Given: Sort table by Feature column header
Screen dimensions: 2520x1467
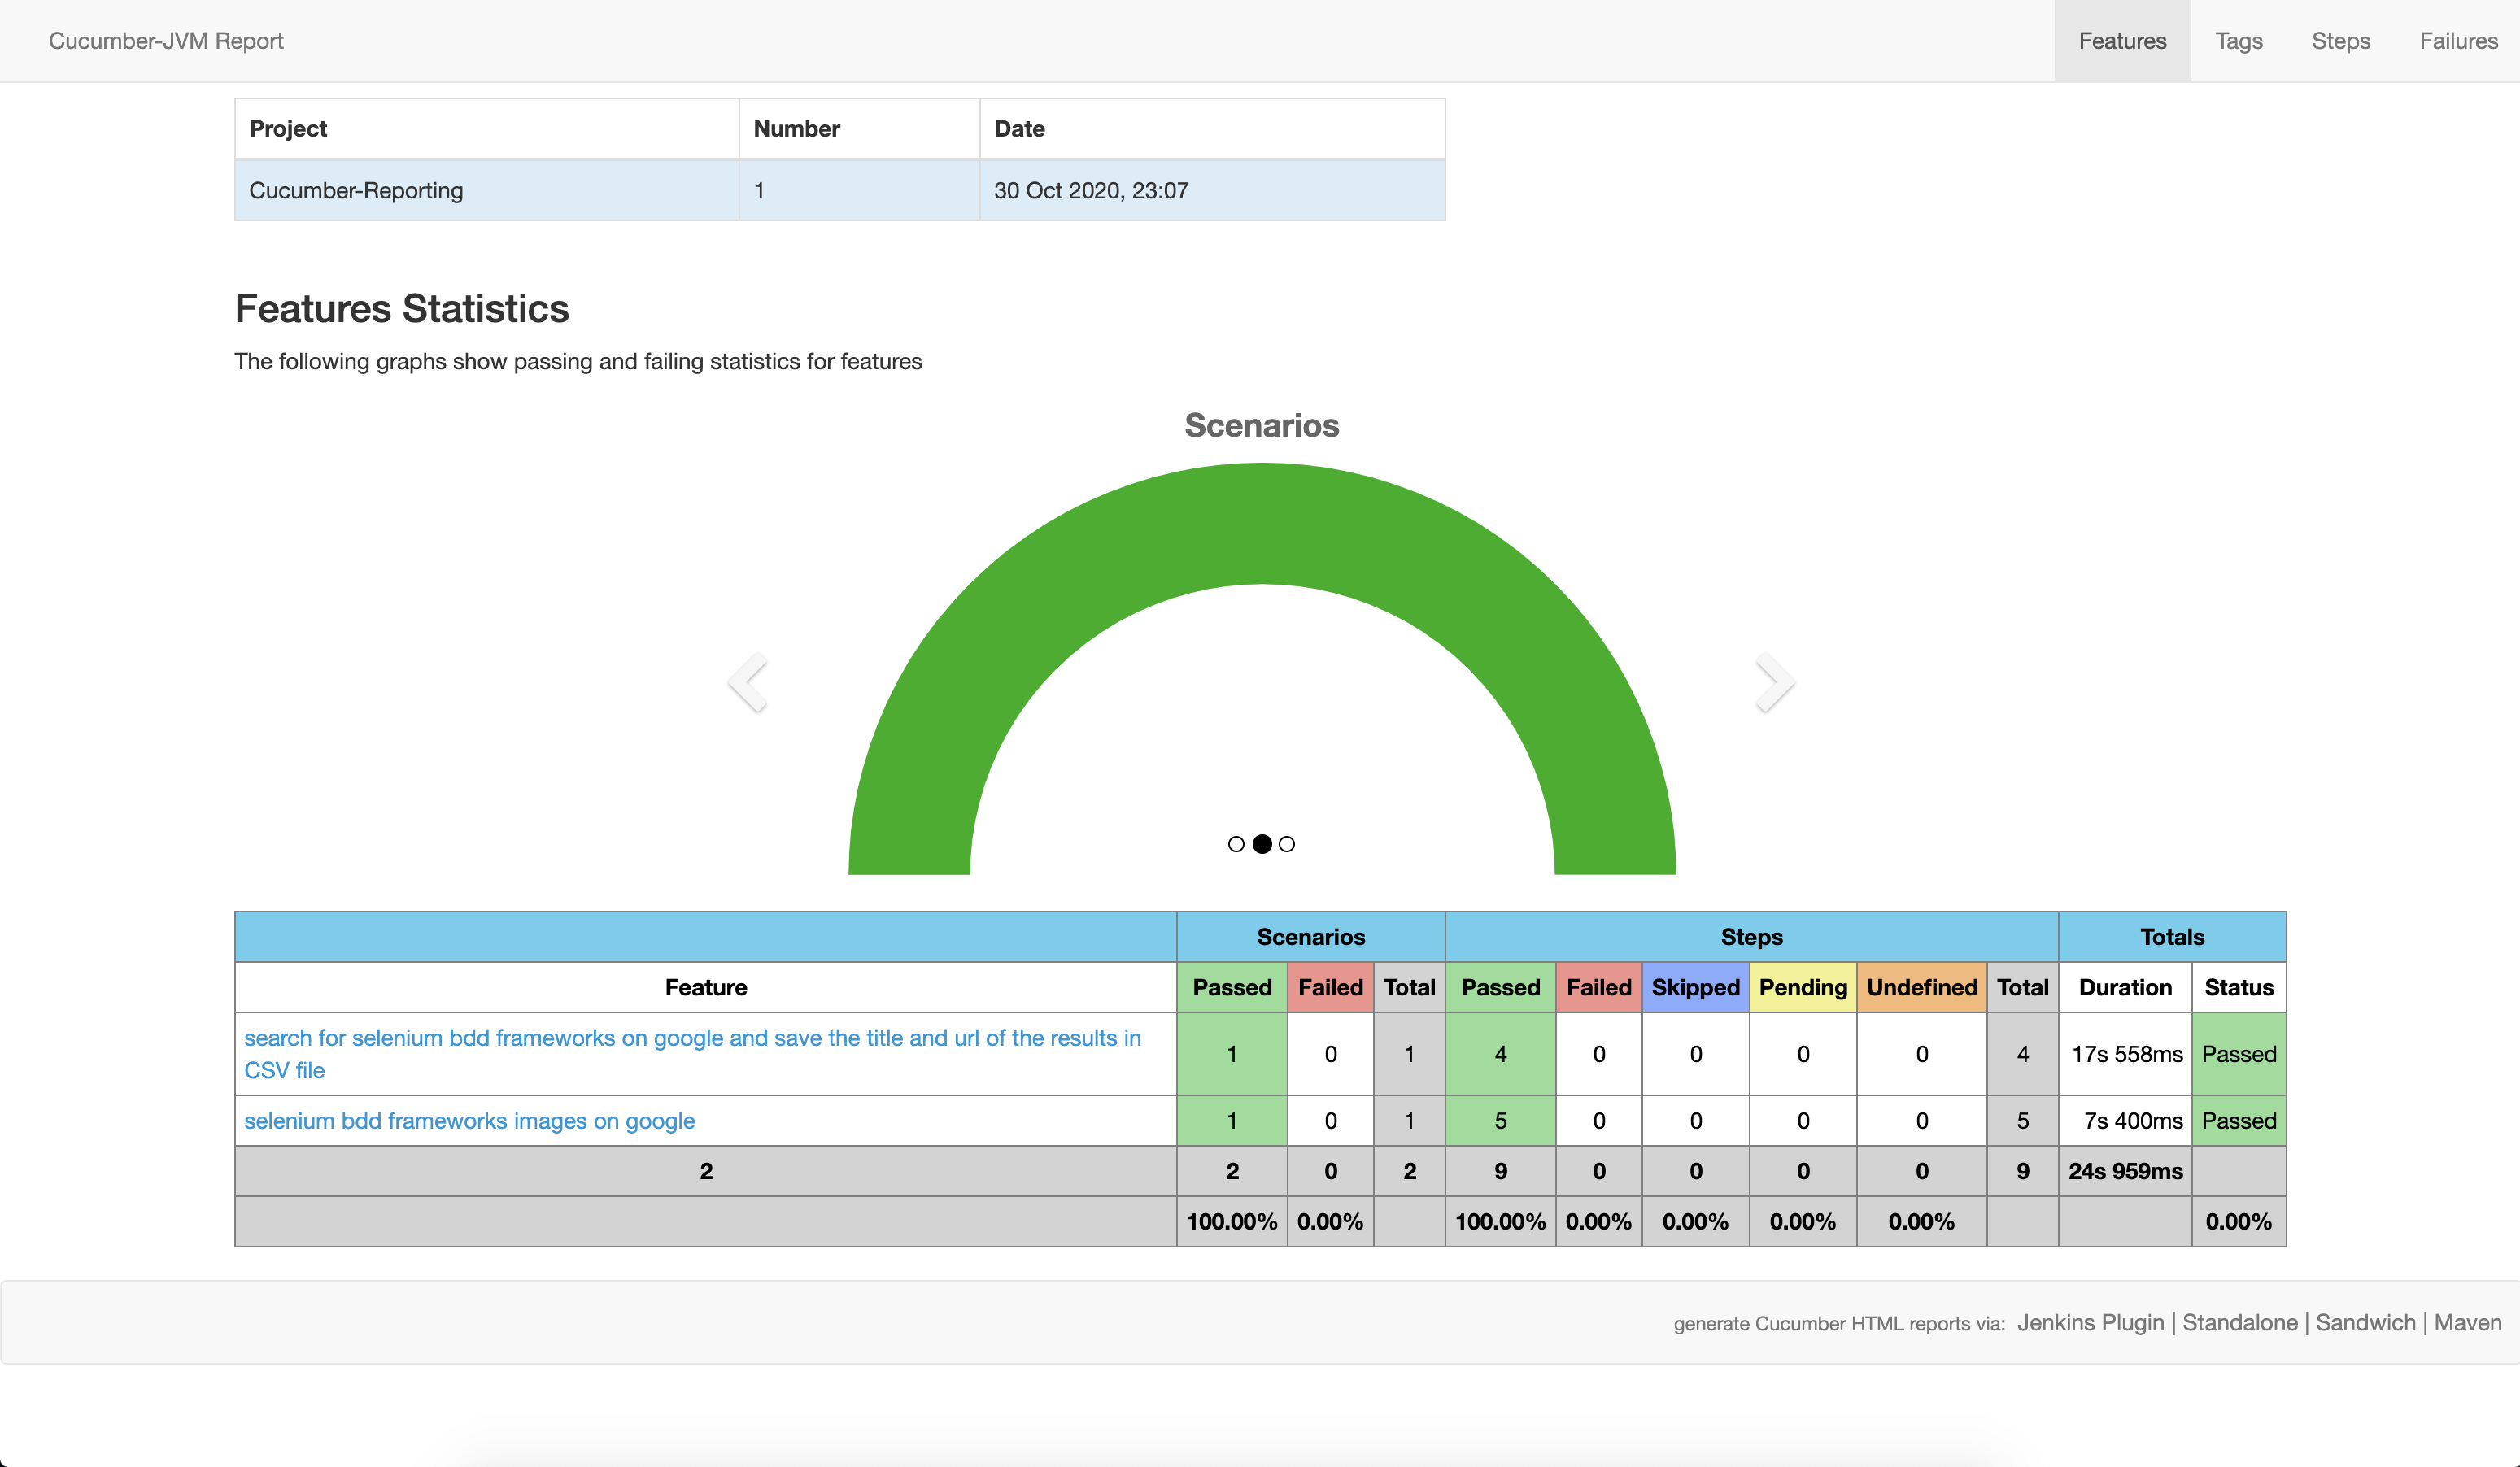Looking at the screenshot, I should click(705, 987).
